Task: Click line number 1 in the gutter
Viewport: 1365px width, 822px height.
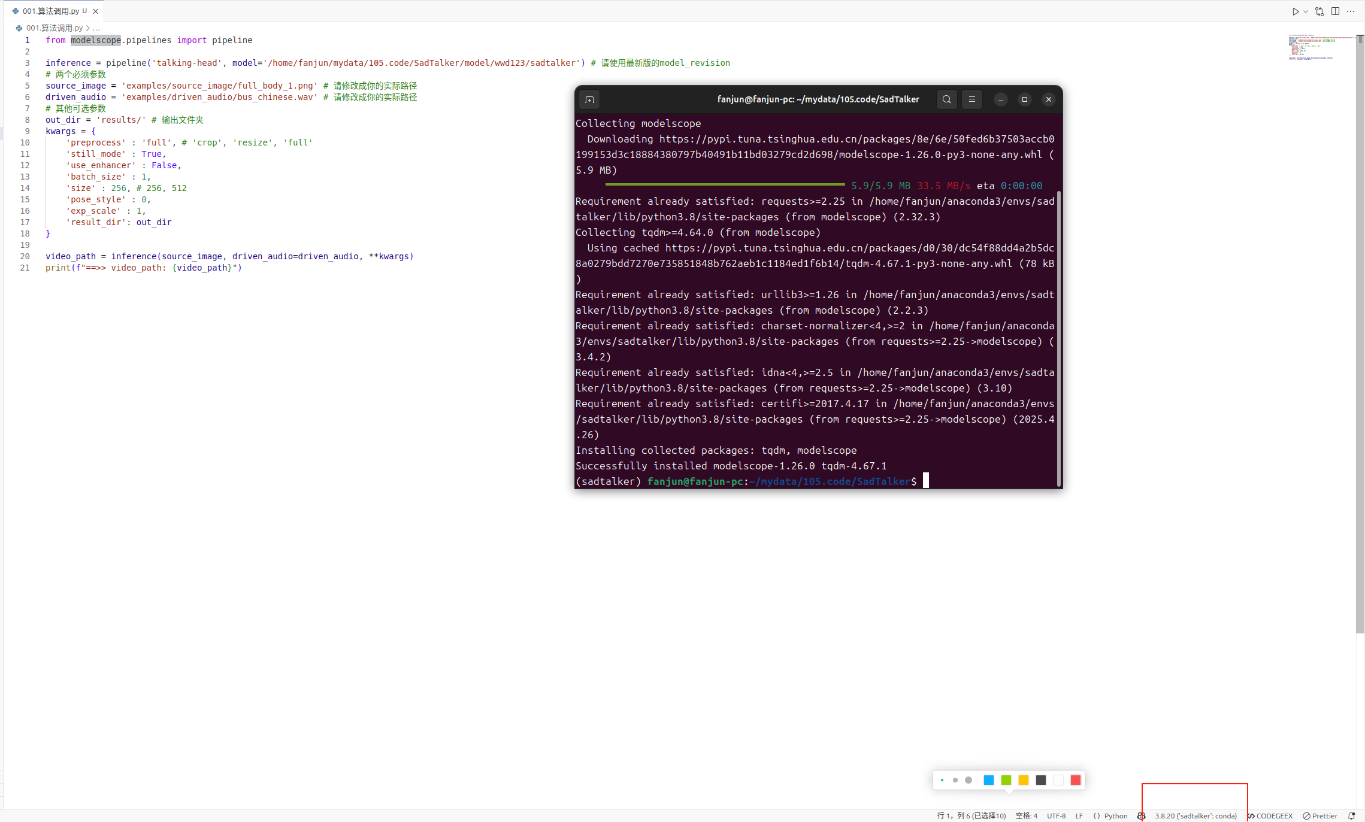Action: point(27,40)
